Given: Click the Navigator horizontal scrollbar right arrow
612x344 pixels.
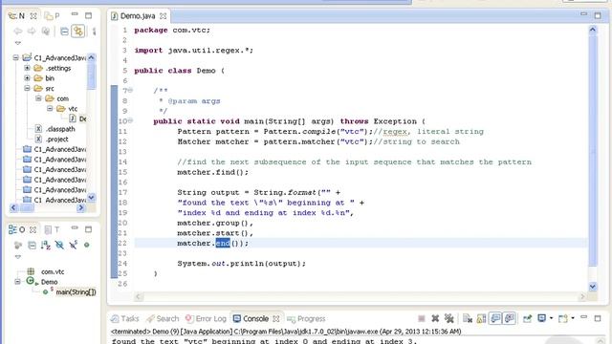Looking at the screenshot, I should click(x=81, y=208).
